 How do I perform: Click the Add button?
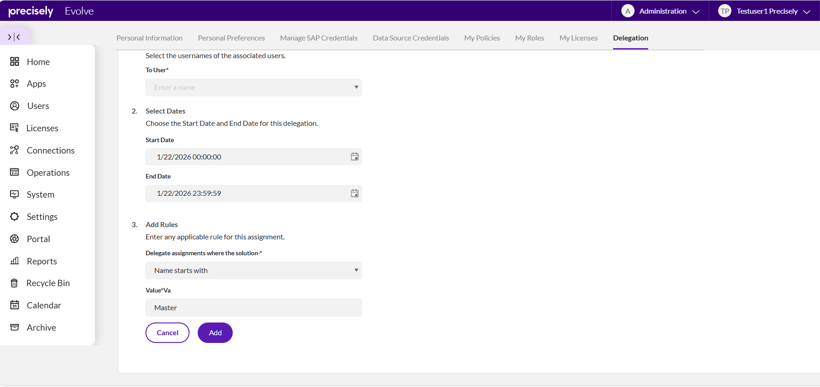(215, 332)
